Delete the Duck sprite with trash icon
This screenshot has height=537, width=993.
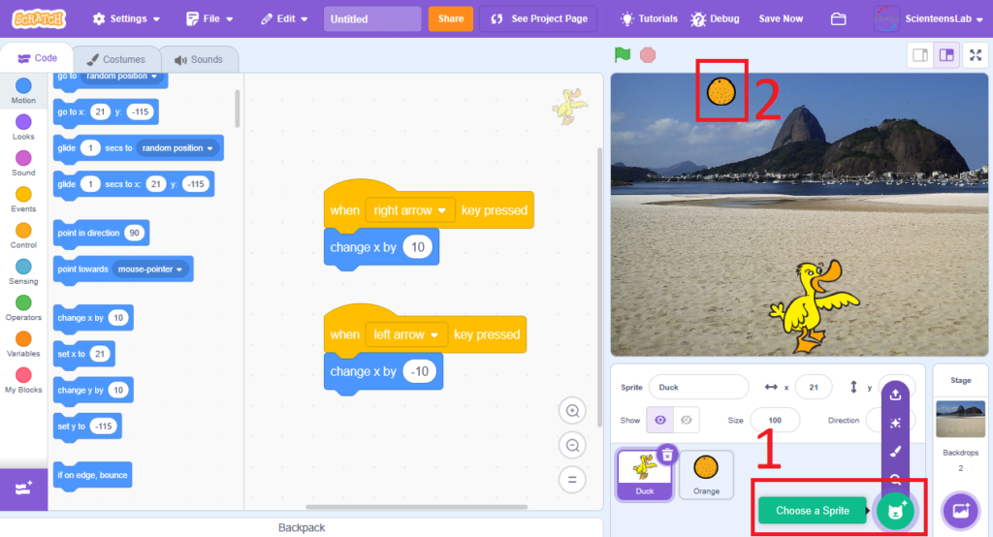[667, 454]
